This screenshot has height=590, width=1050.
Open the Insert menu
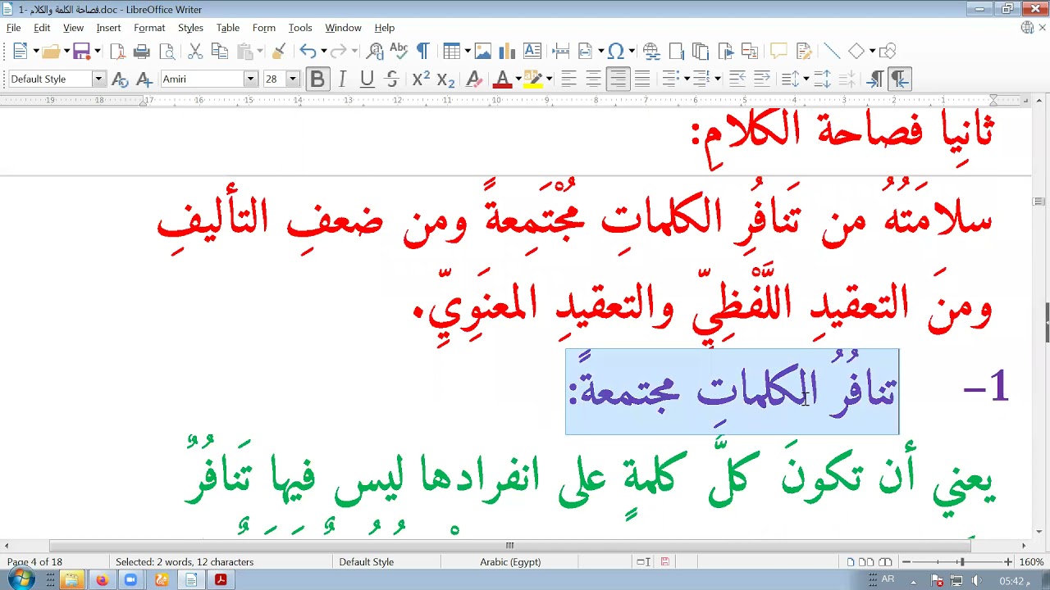[108, 28]
